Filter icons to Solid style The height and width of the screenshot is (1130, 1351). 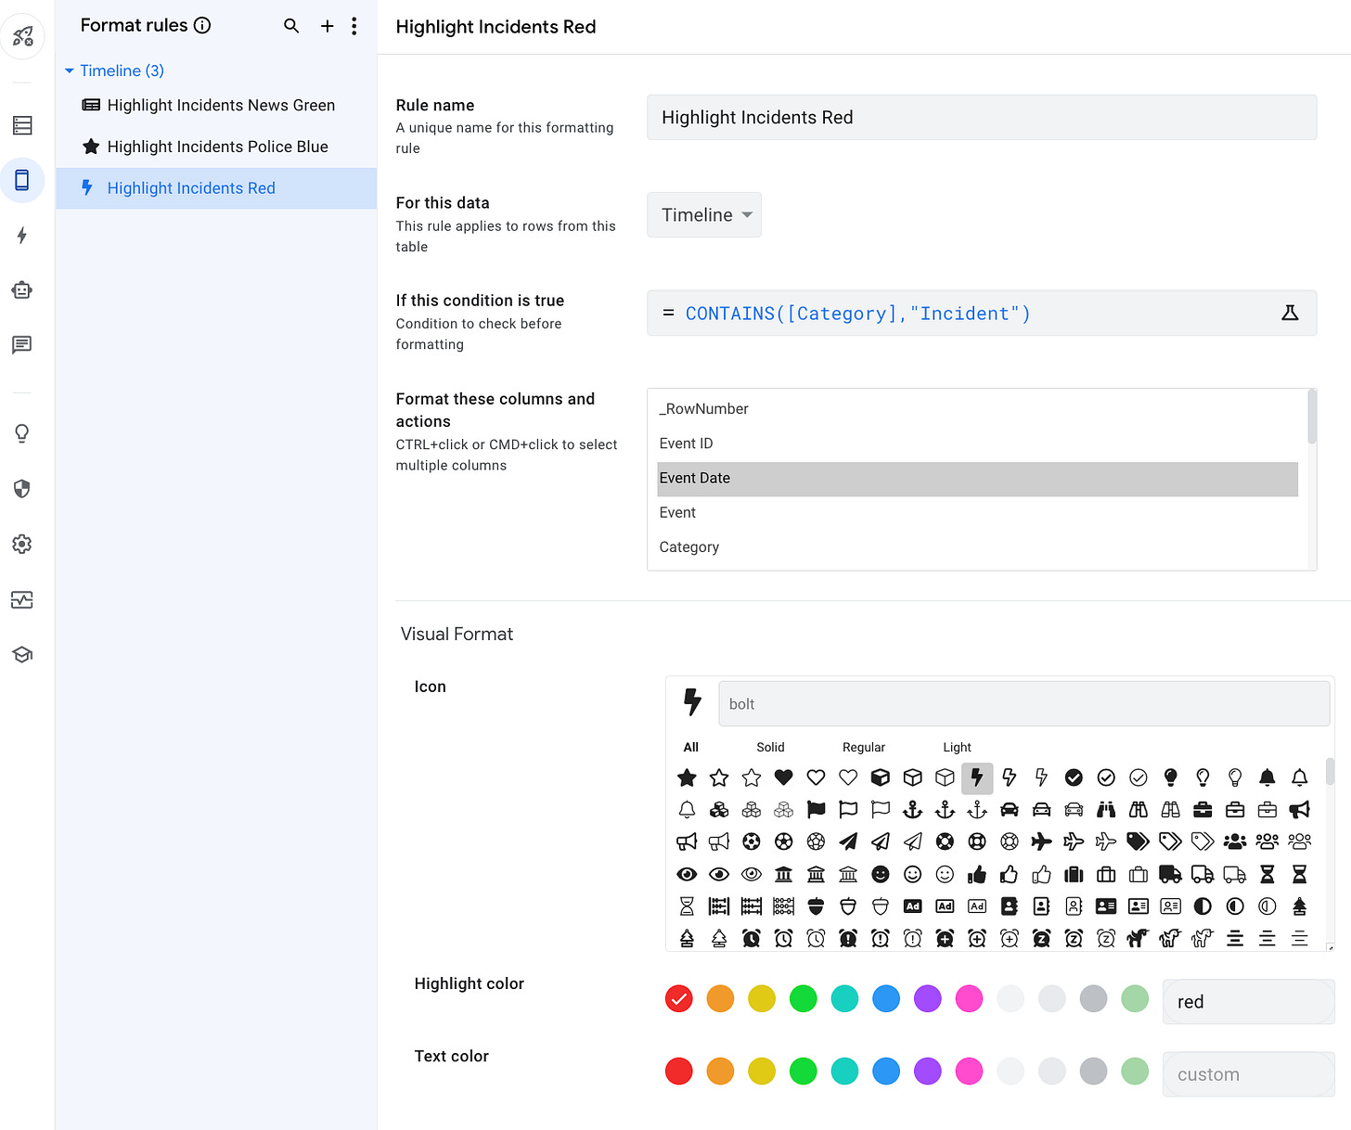(770, 747)
